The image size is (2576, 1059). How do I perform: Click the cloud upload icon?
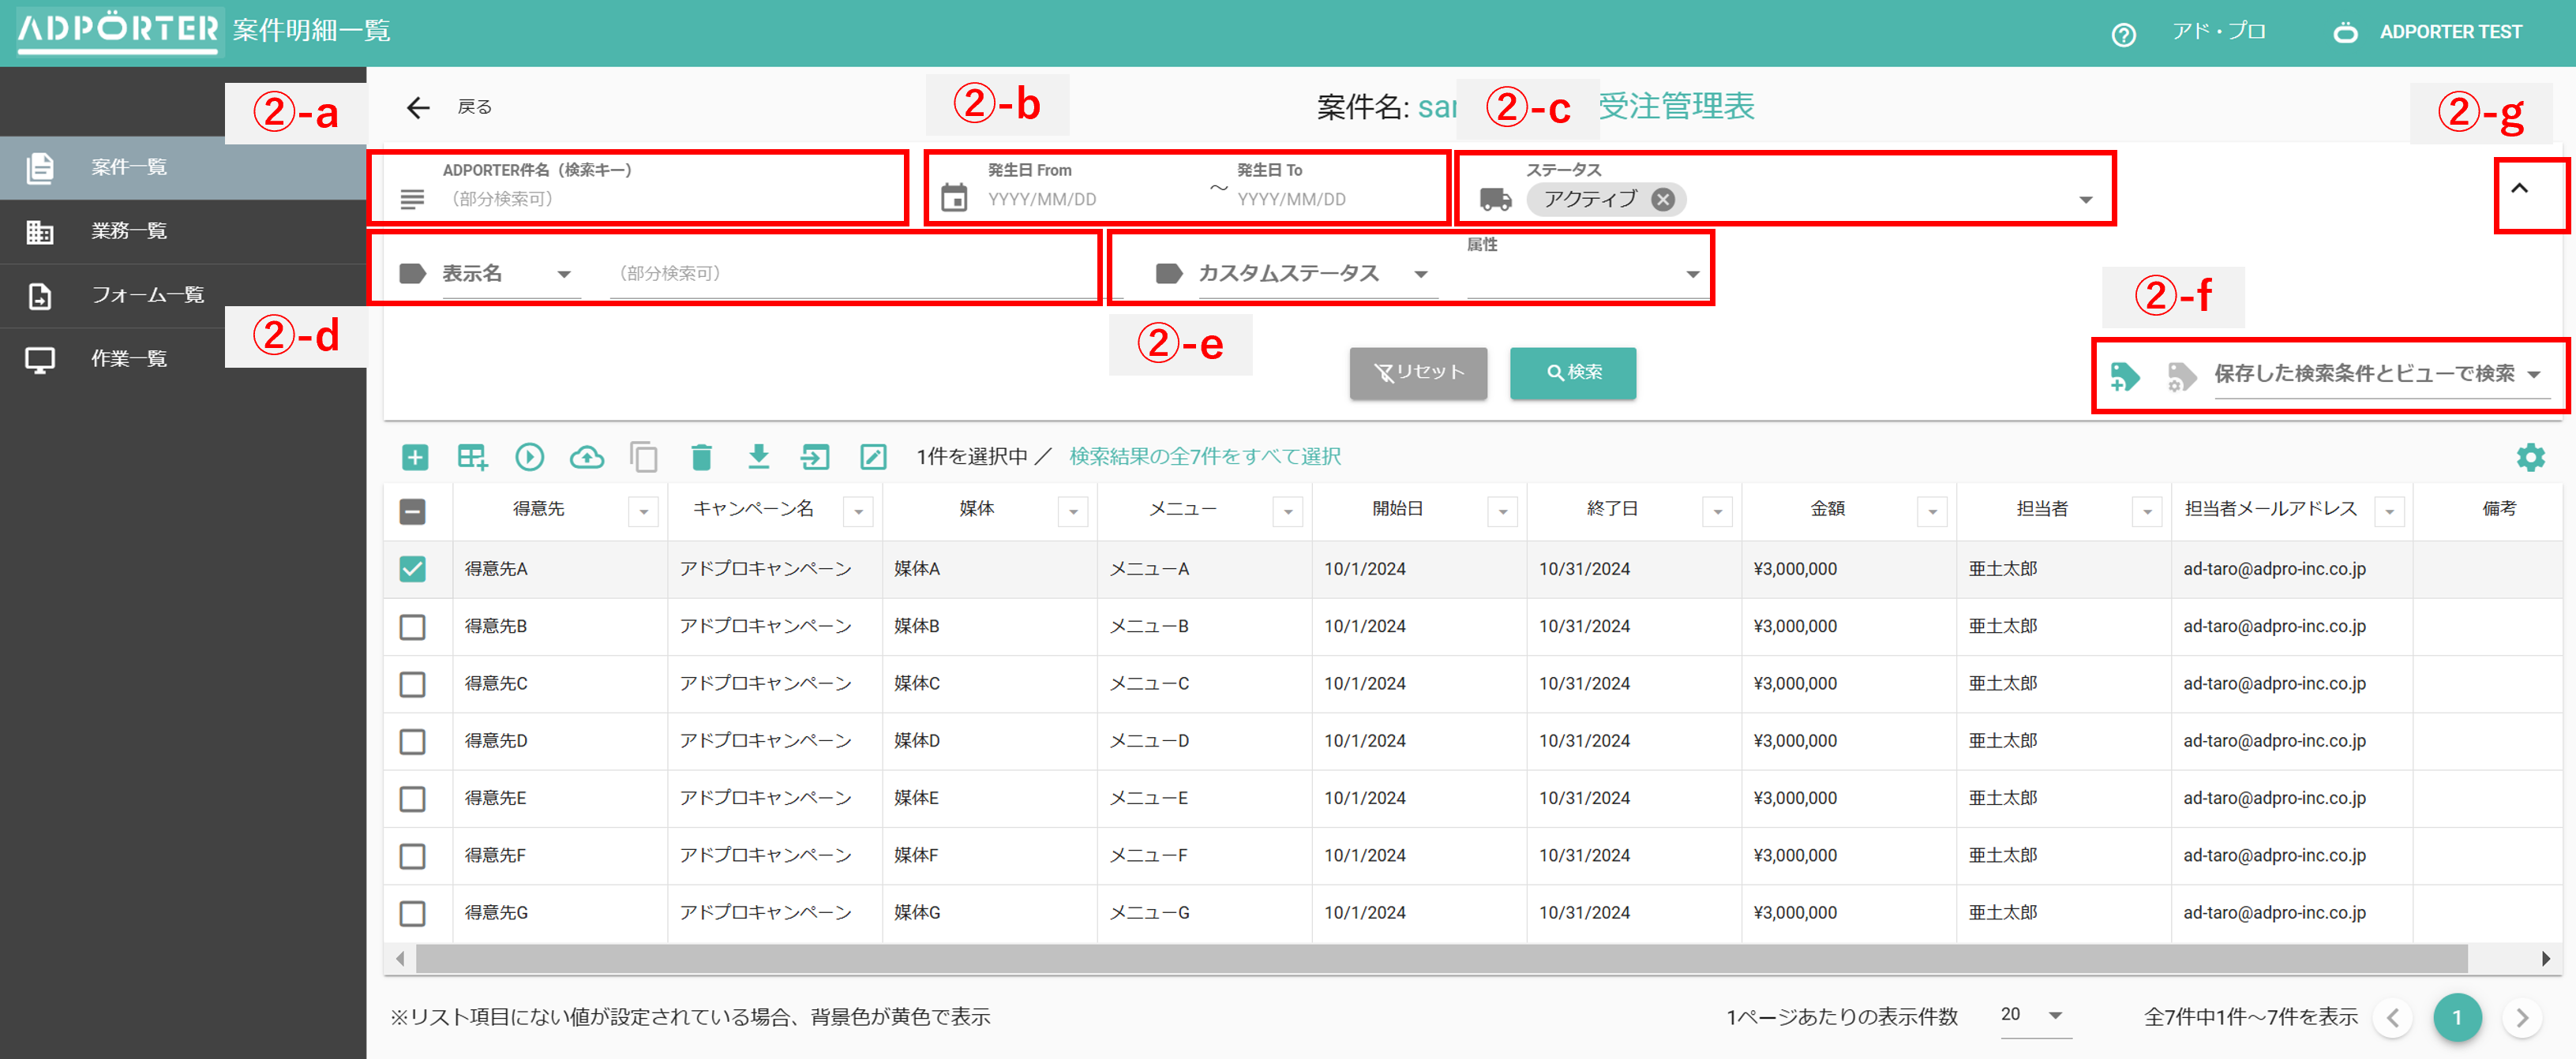click(587, 457)
